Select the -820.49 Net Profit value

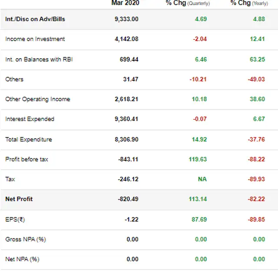coord(128,199)
